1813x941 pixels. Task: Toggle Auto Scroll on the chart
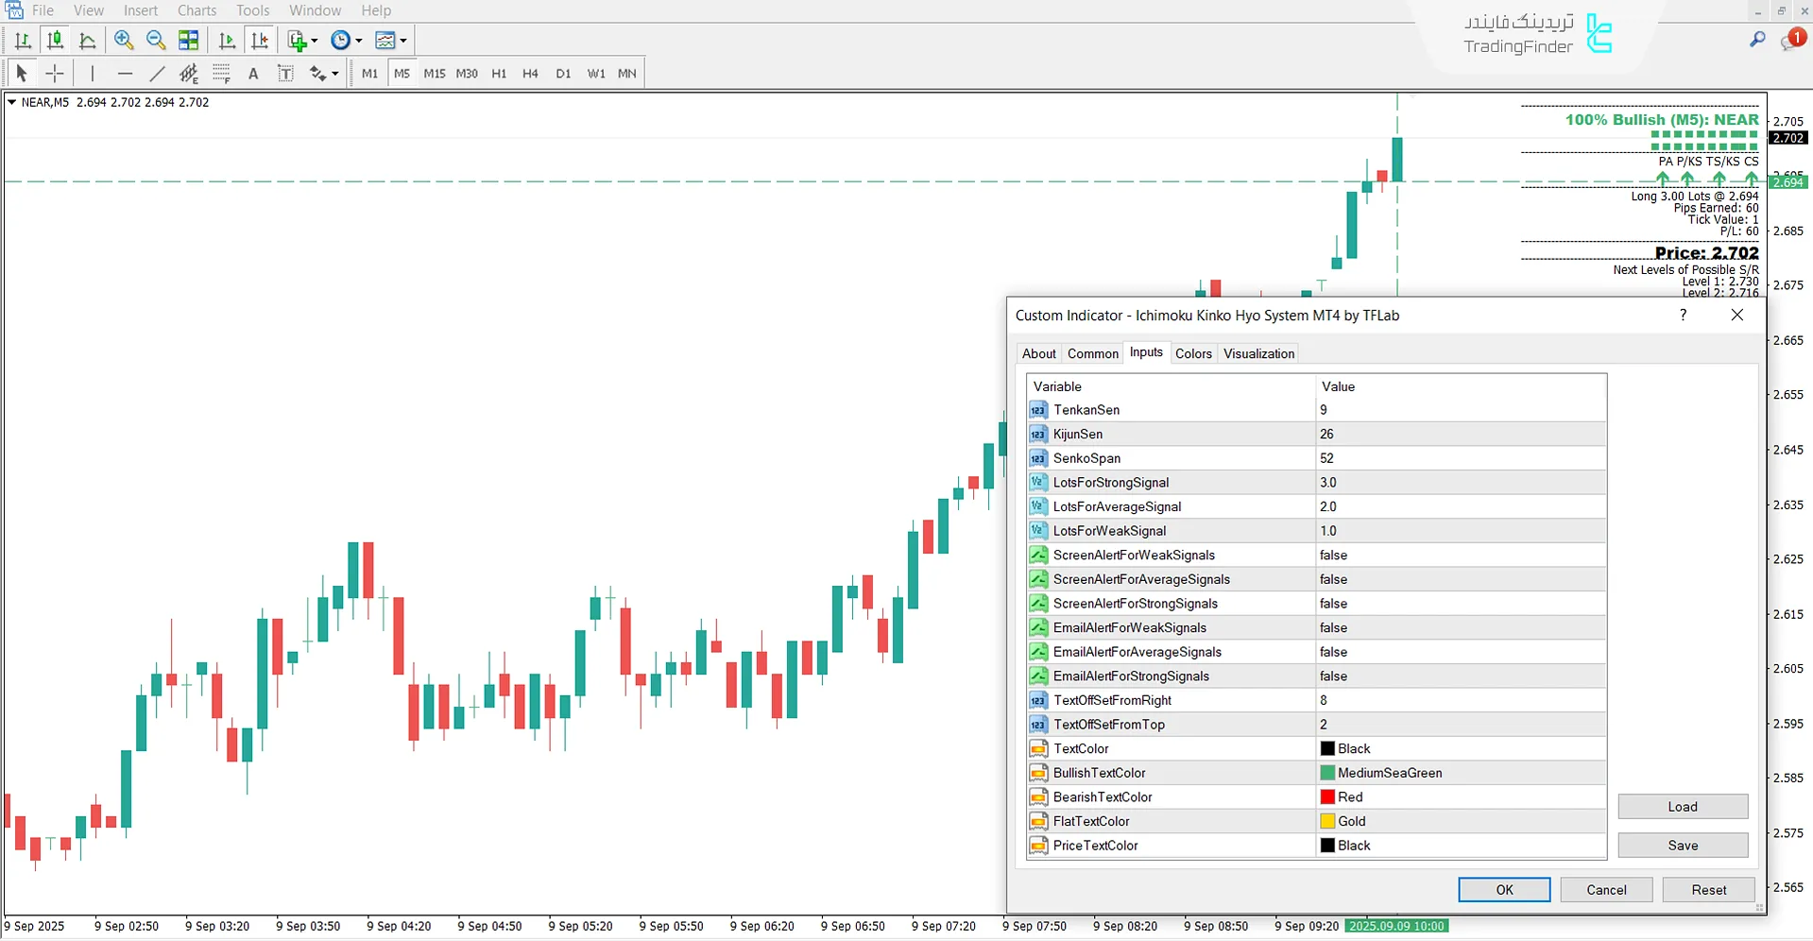227,40
